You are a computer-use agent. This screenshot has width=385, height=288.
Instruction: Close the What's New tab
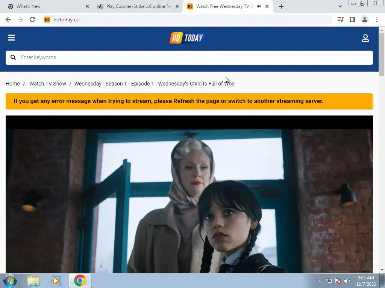87,7
